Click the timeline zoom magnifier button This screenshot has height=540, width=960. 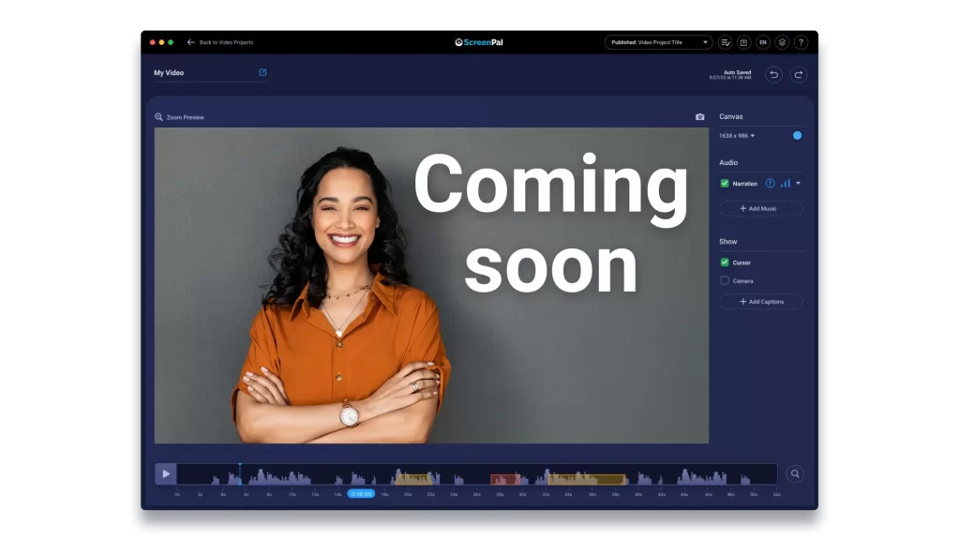[x=795, y=473]
